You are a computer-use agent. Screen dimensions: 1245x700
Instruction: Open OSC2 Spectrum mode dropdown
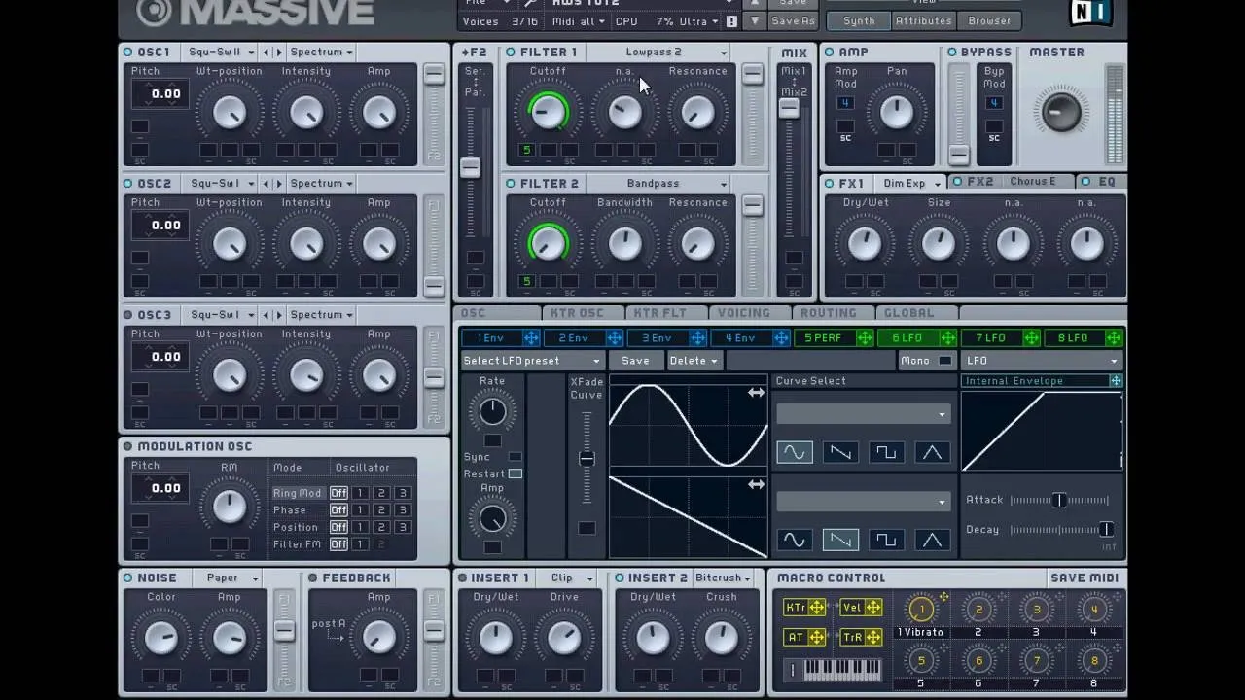coord(321,183)
